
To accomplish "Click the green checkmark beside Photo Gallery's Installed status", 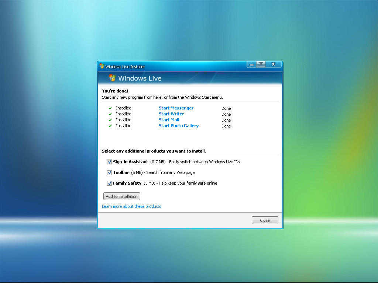I will 110,126.
